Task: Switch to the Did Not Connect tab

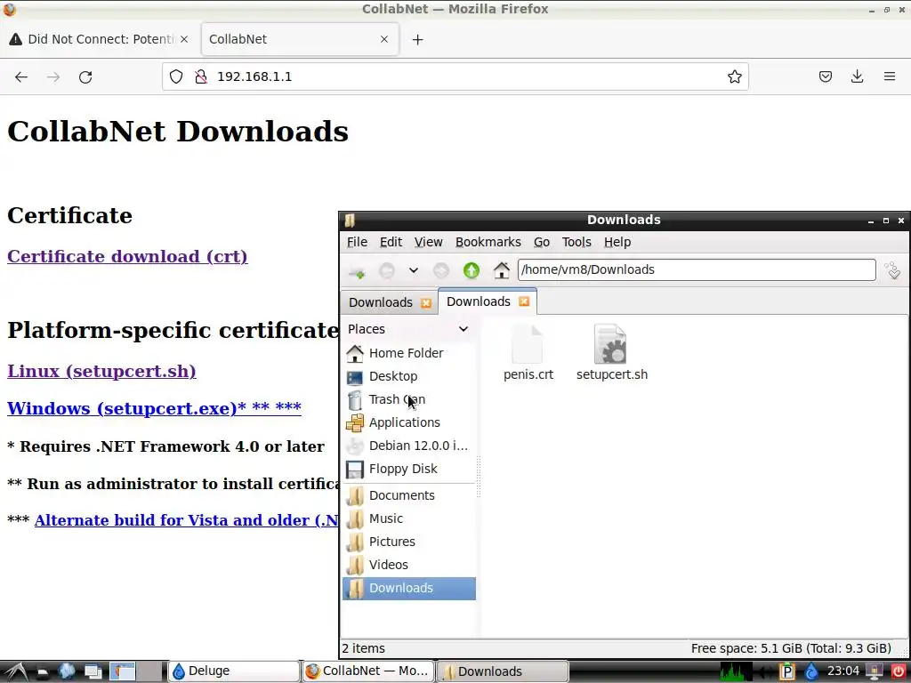Action: pyautogui.click(x=100, y=39)
